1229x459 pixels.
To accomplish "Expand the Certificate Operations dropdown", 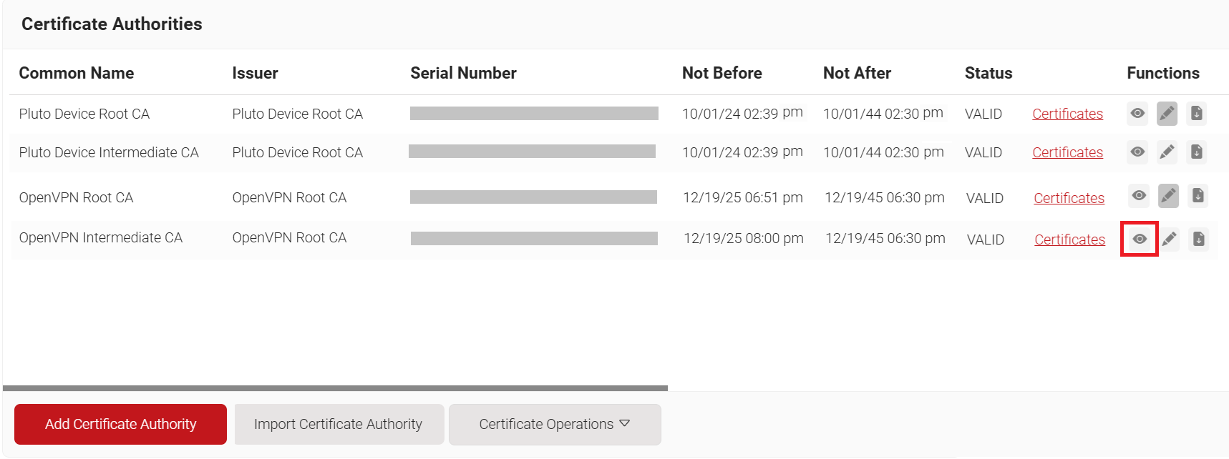I will pos(555,425).
